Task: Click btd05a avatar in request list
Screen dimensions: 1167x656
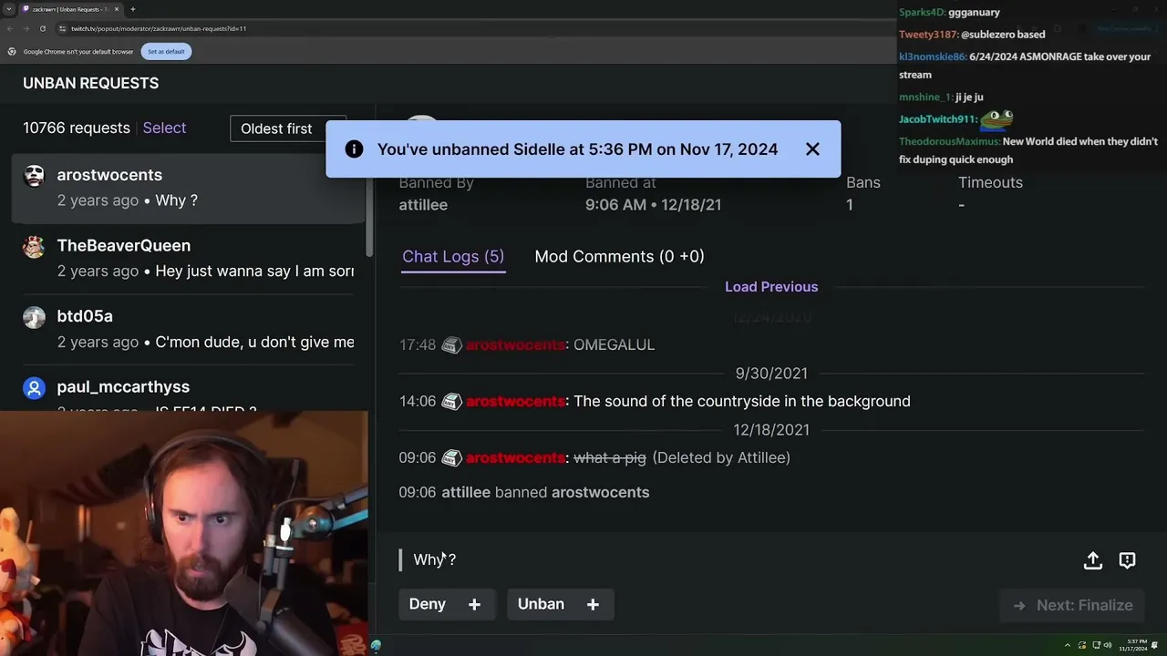Action: 34,317
